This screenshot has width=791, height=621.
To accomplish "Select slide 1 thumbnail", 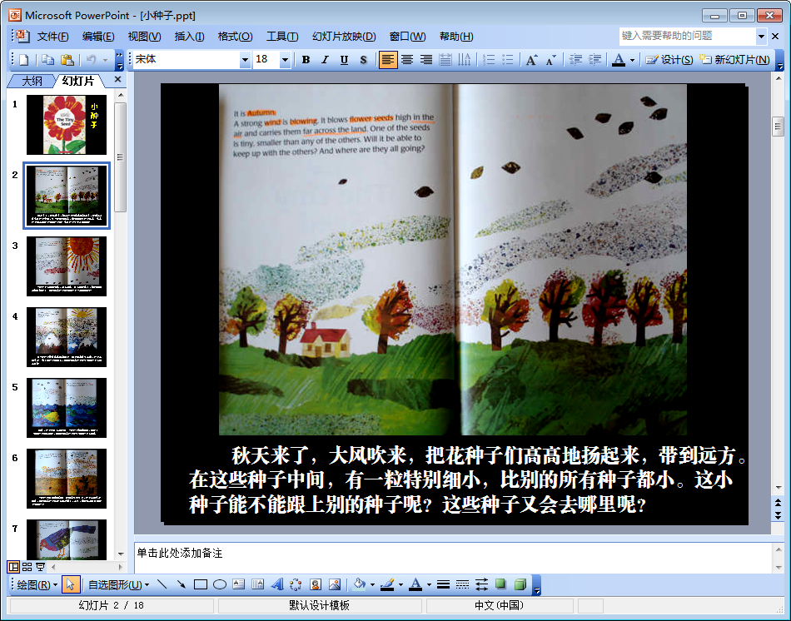I will 67,125.
